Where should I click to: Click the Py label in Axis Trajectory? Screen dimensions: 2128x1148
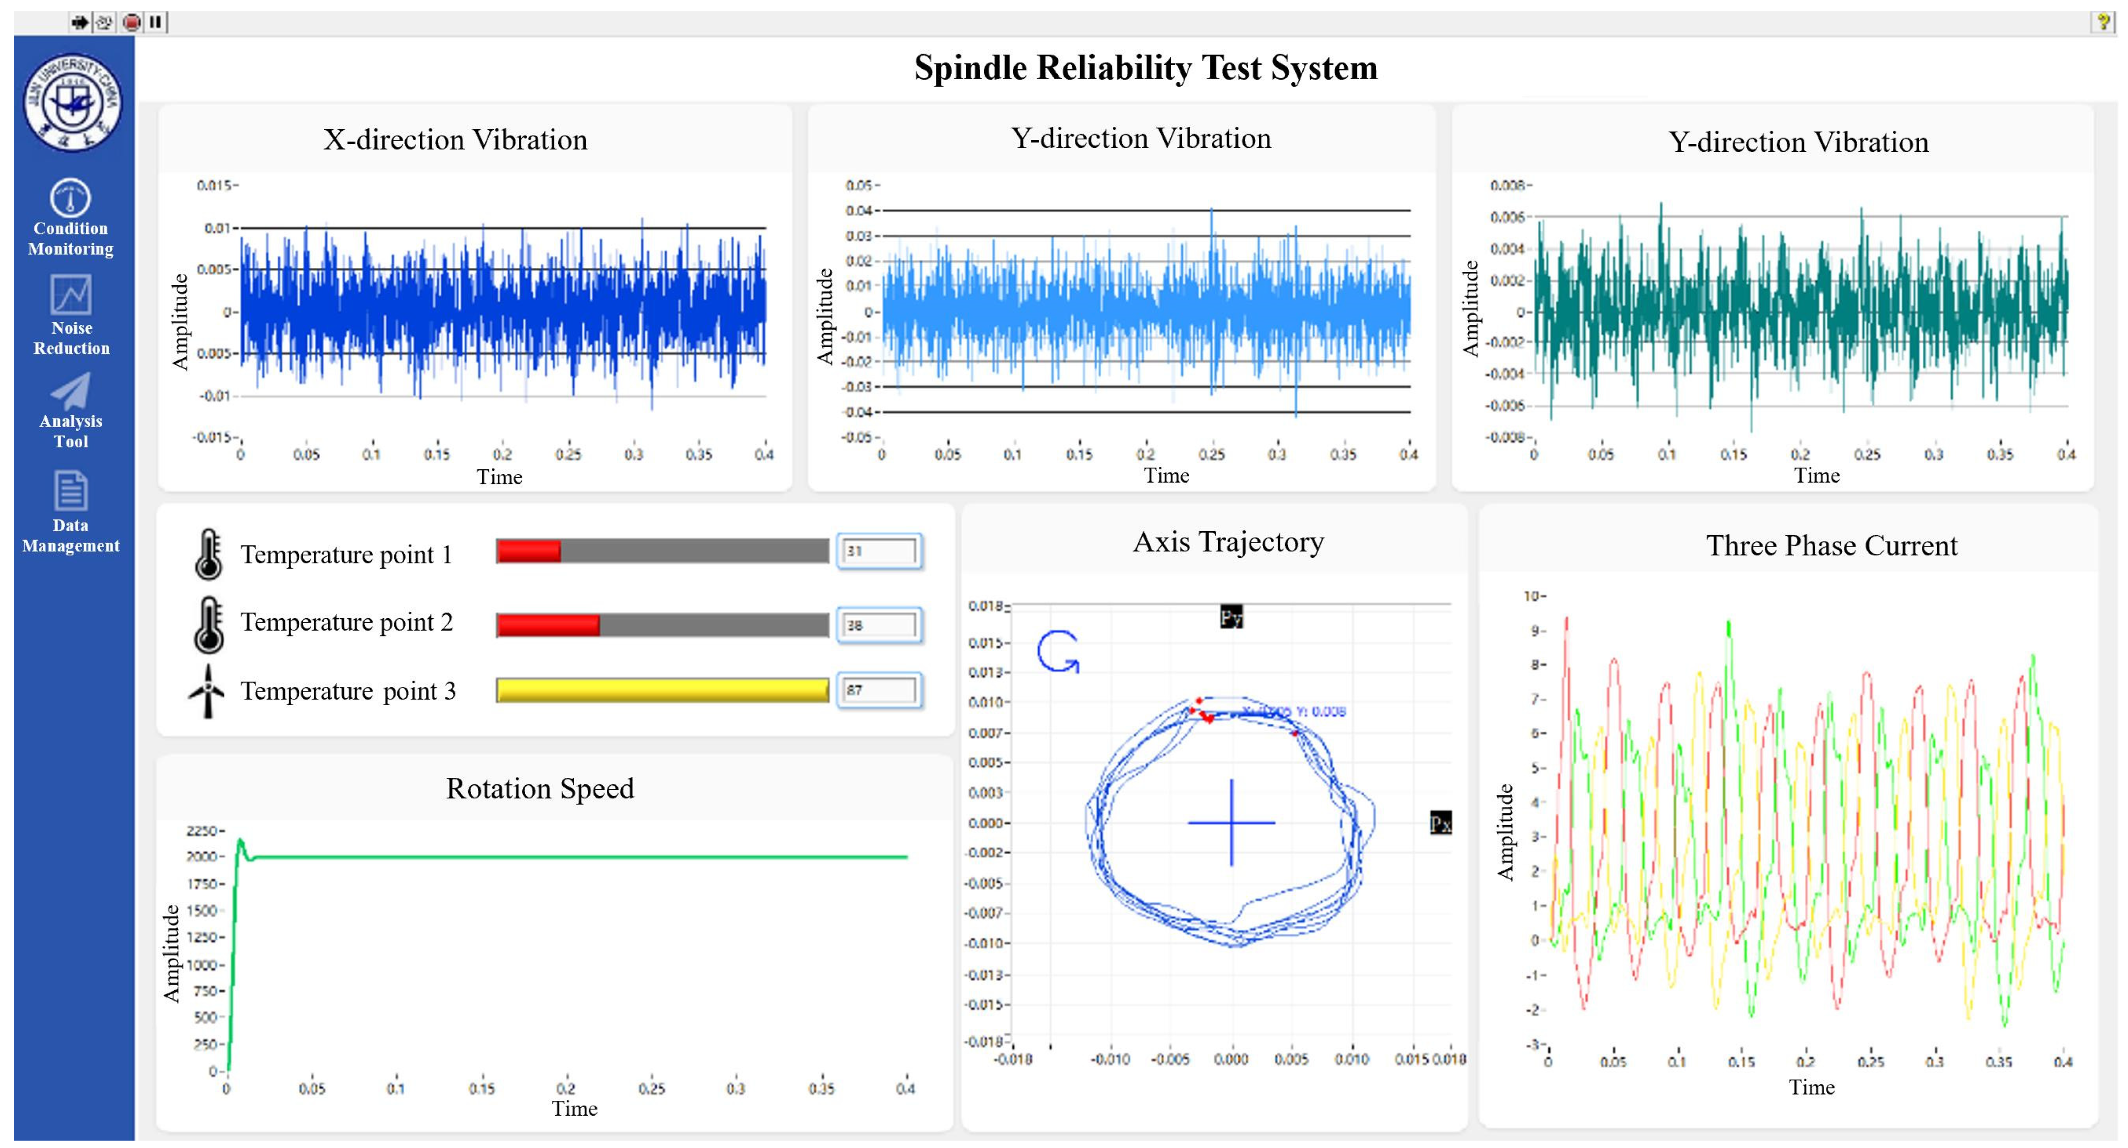pyautogui.click(x=1231, y=617)
